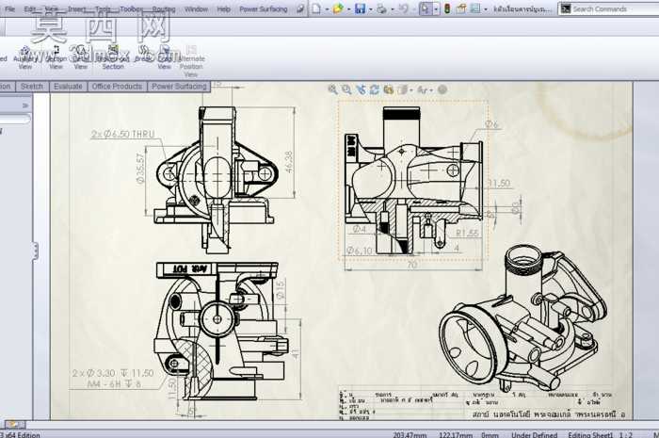Viewport: 659px width, 438px height.
Task: Undo the last action with Undo arrow
Action: click(x=403, y=8)
